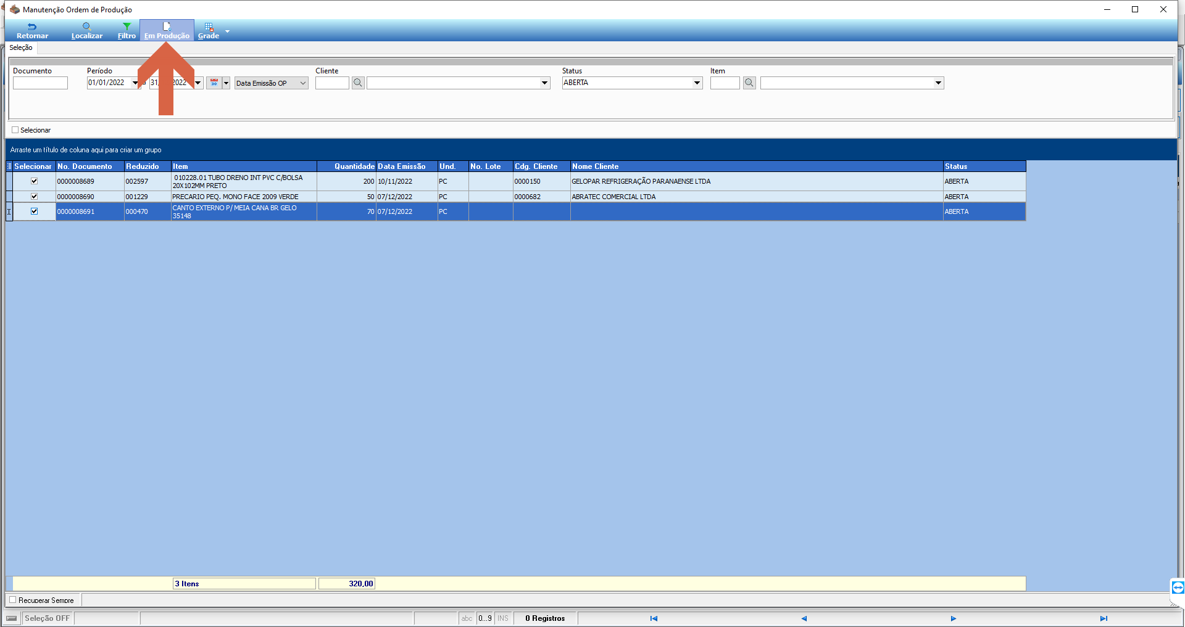This screenshot has height=627, width=1185.
Task: Click the Nome Cliente column header
Action: tap(757, 166)
